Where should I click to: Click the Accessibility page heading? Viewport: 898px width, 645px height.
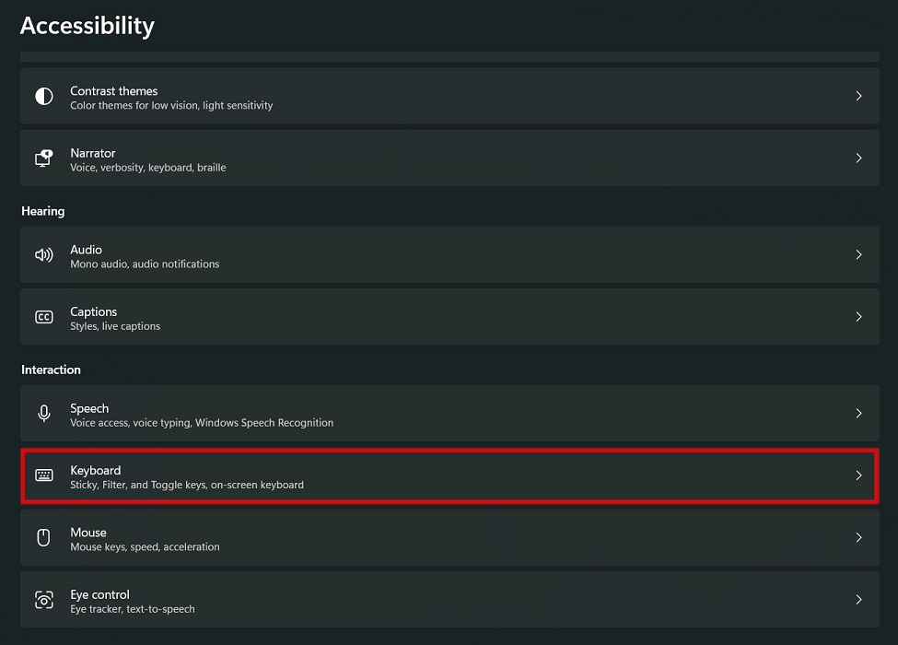coord(87,26)
